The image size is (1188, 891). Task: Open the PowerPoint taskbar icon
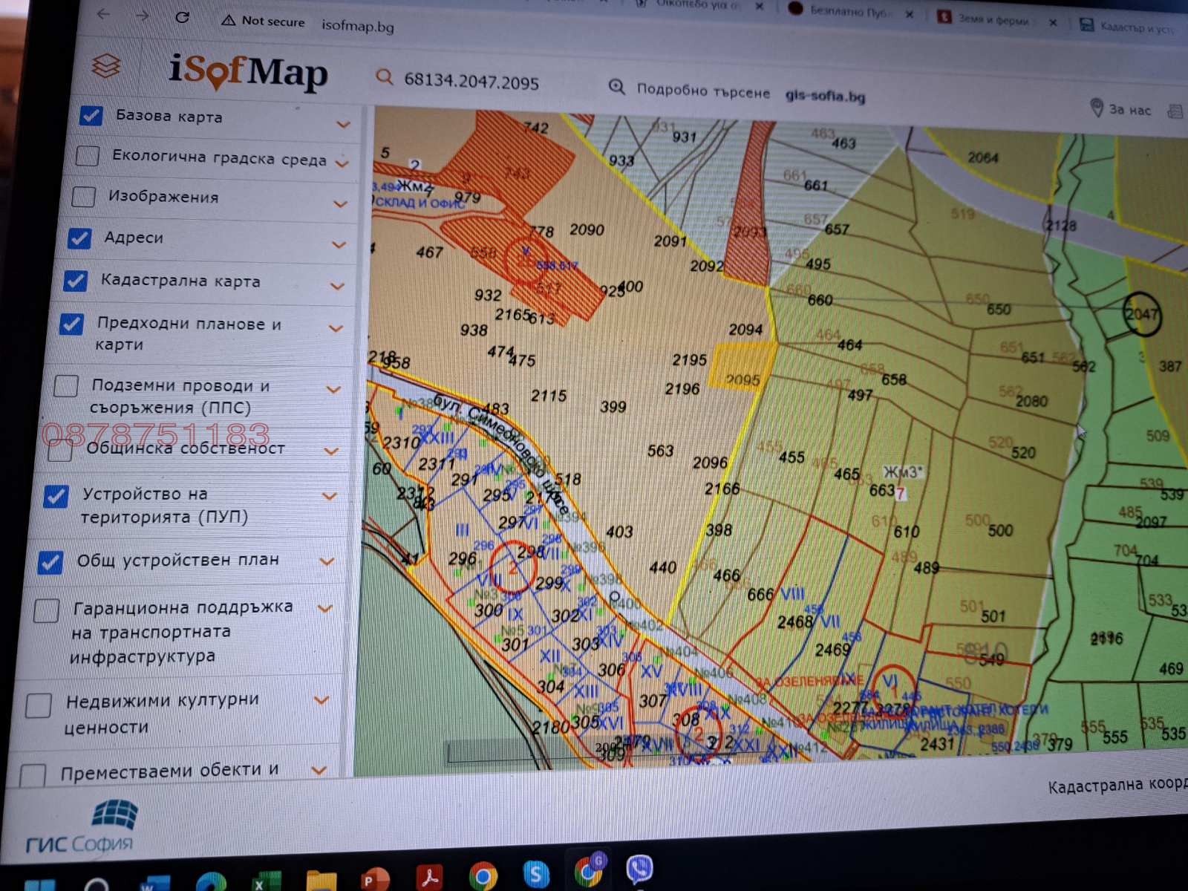tap(375, 879)
